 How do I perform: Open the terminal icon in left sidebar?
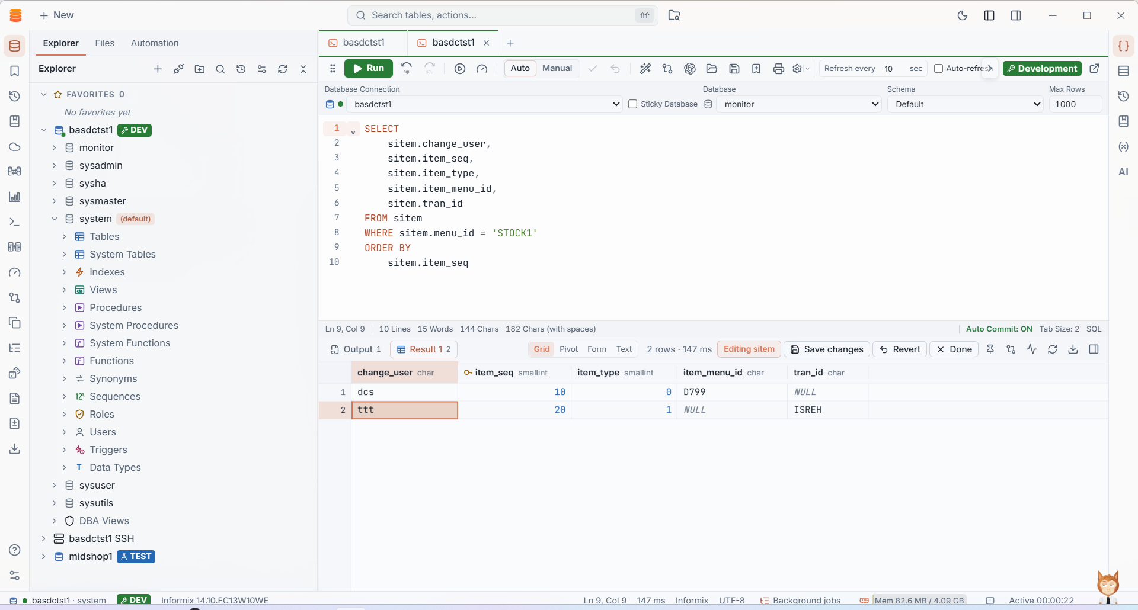15,222
